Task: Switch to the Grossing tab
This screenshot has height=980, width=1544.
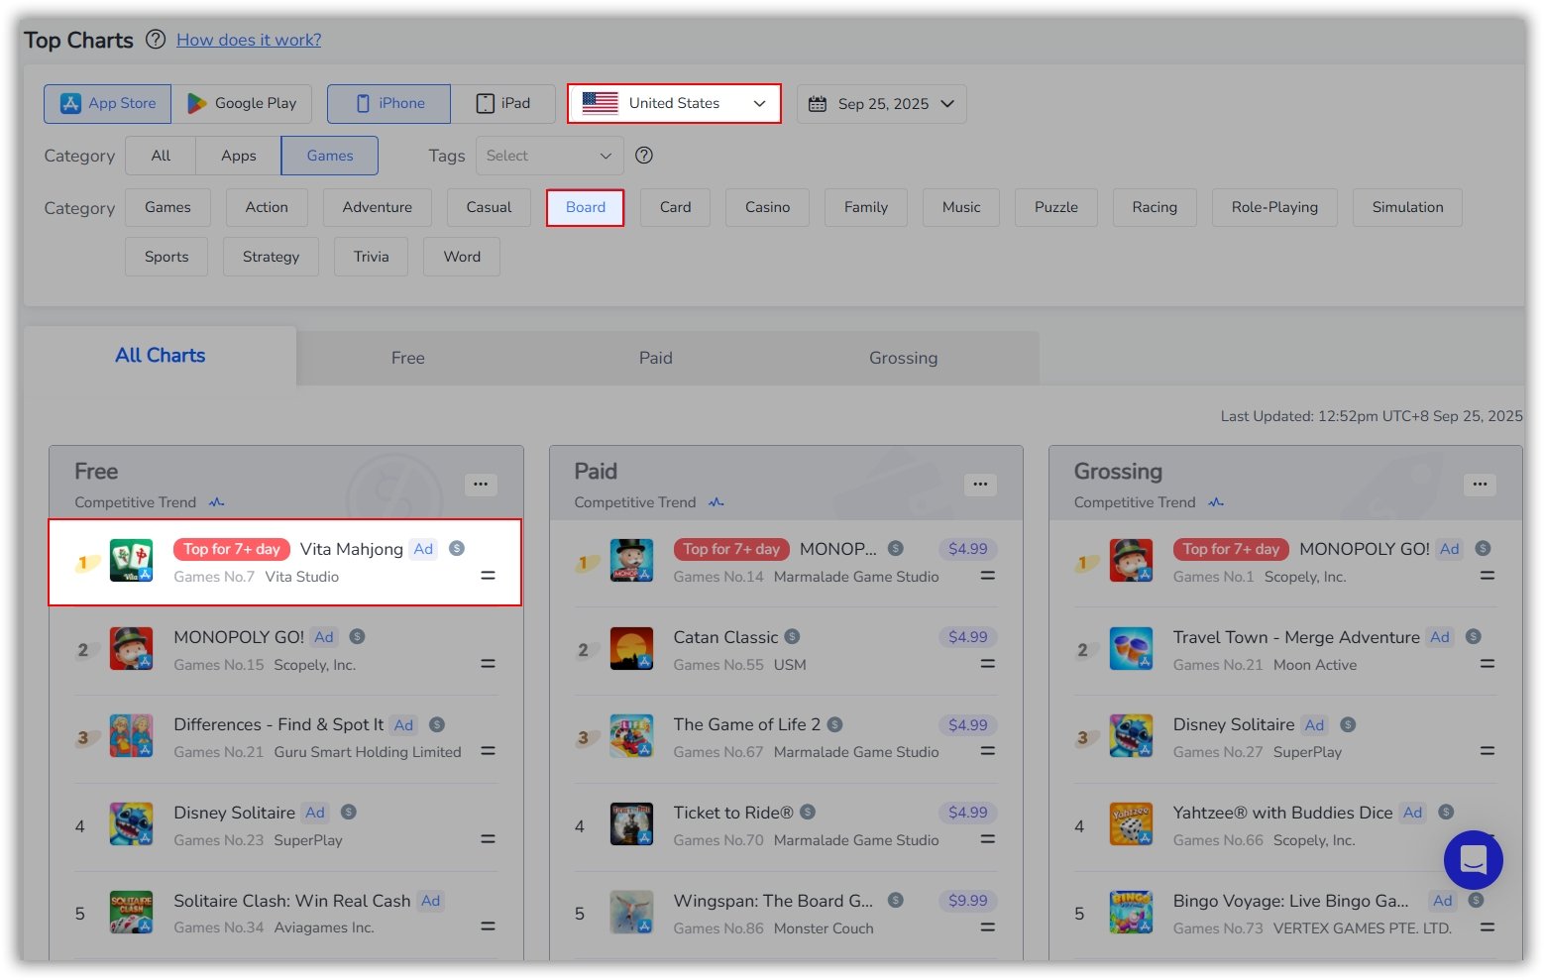Action: (x=903, y=358)
